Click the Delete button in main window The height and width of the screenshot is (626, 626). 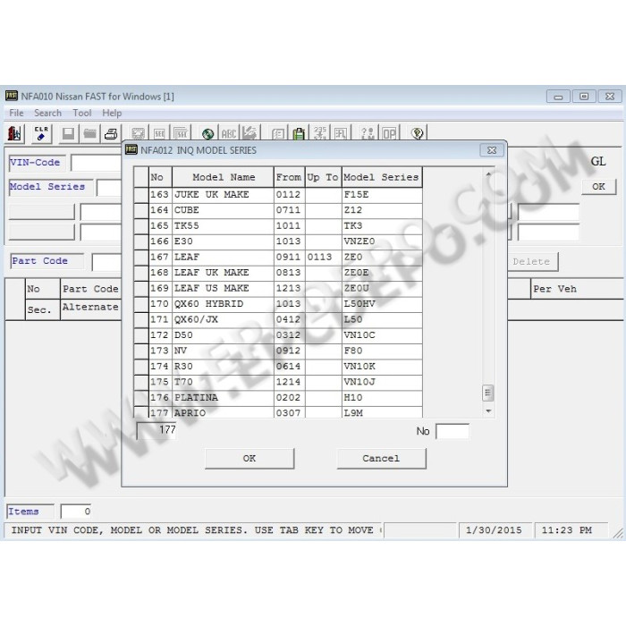click(533, 262)
